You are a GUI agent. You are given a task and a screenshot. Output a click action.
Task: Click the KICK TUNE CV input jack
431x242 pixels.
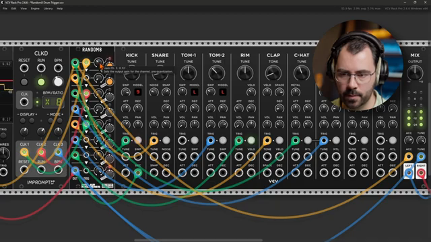(x=126, y=157)
